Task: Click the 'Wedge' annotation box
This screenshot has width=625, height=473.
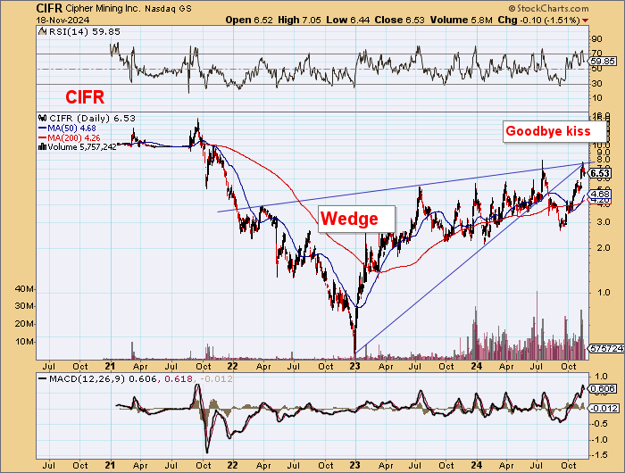Action: (x=356, y=219)
